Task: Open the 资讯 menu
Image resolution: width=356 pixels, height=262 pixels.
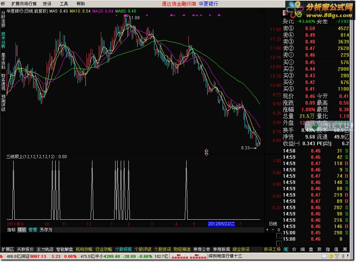Action: point(47,3)
